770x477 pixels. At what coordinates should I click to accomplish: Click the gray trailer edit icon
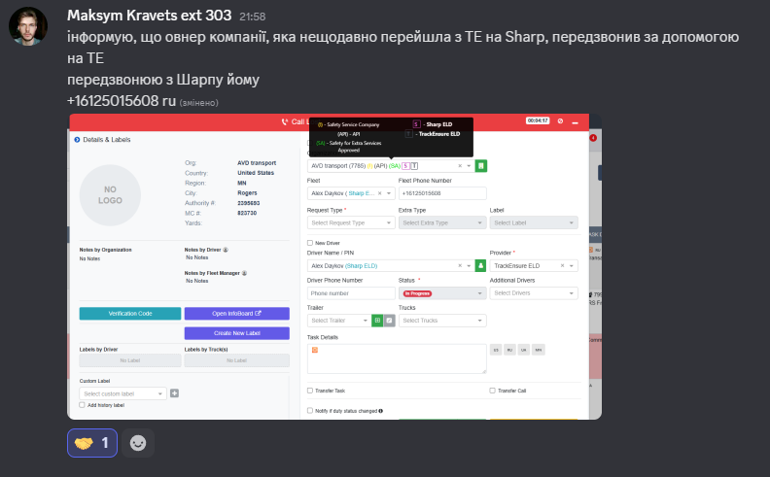click(x=390, y=321)
